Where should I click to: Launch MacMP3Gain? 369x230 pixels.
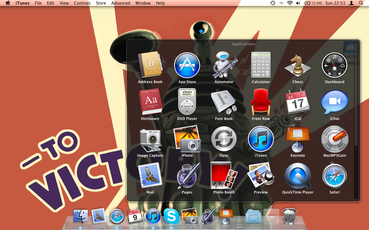[335, 139]
